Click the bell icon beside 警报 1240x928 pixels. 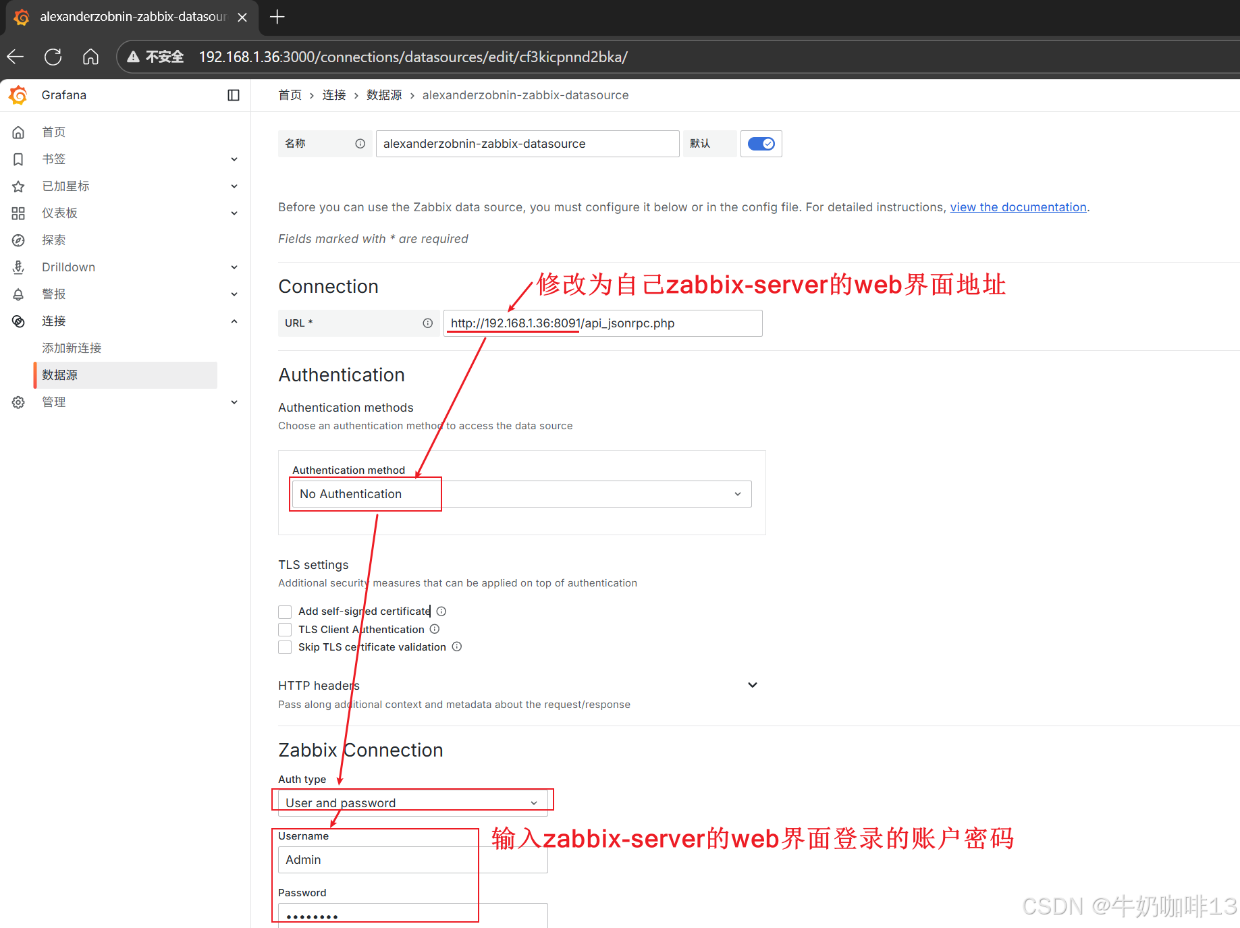[x=19, y=294]
